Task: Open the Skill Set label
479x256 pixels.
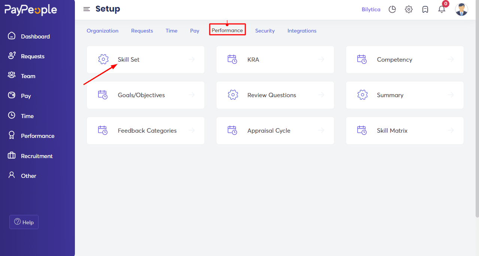Action: (x=129, y=59)
